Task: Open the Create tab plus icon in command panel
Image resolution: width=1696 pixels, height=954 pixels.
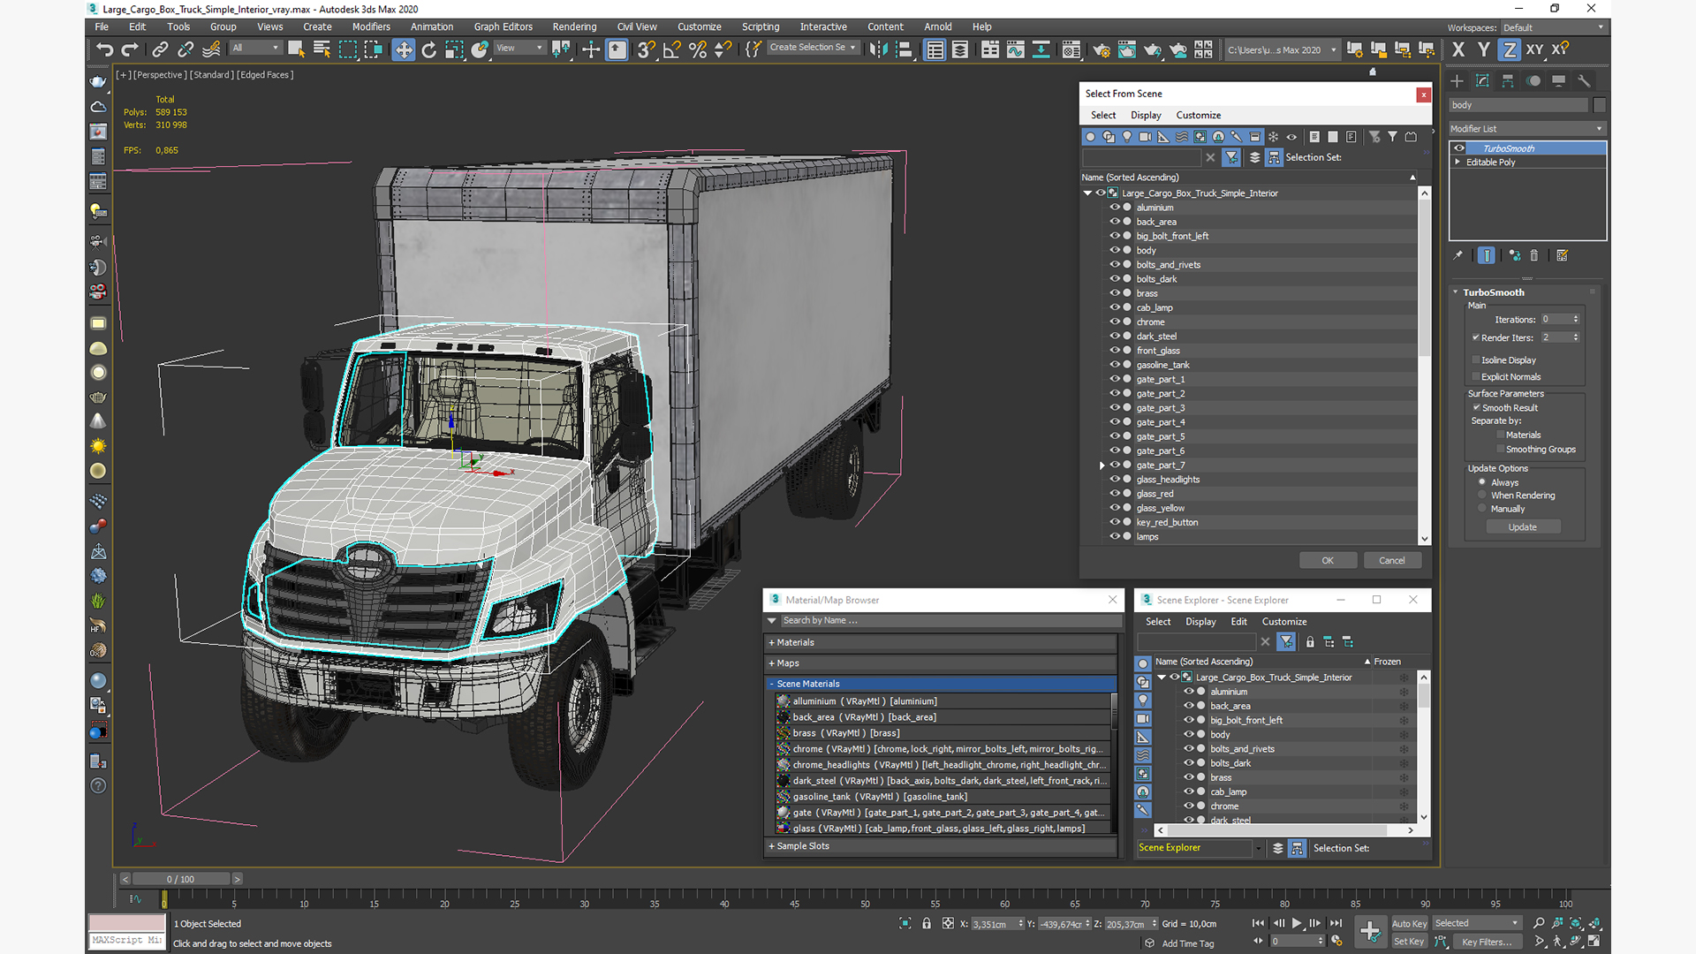Action: point(1457,81)
